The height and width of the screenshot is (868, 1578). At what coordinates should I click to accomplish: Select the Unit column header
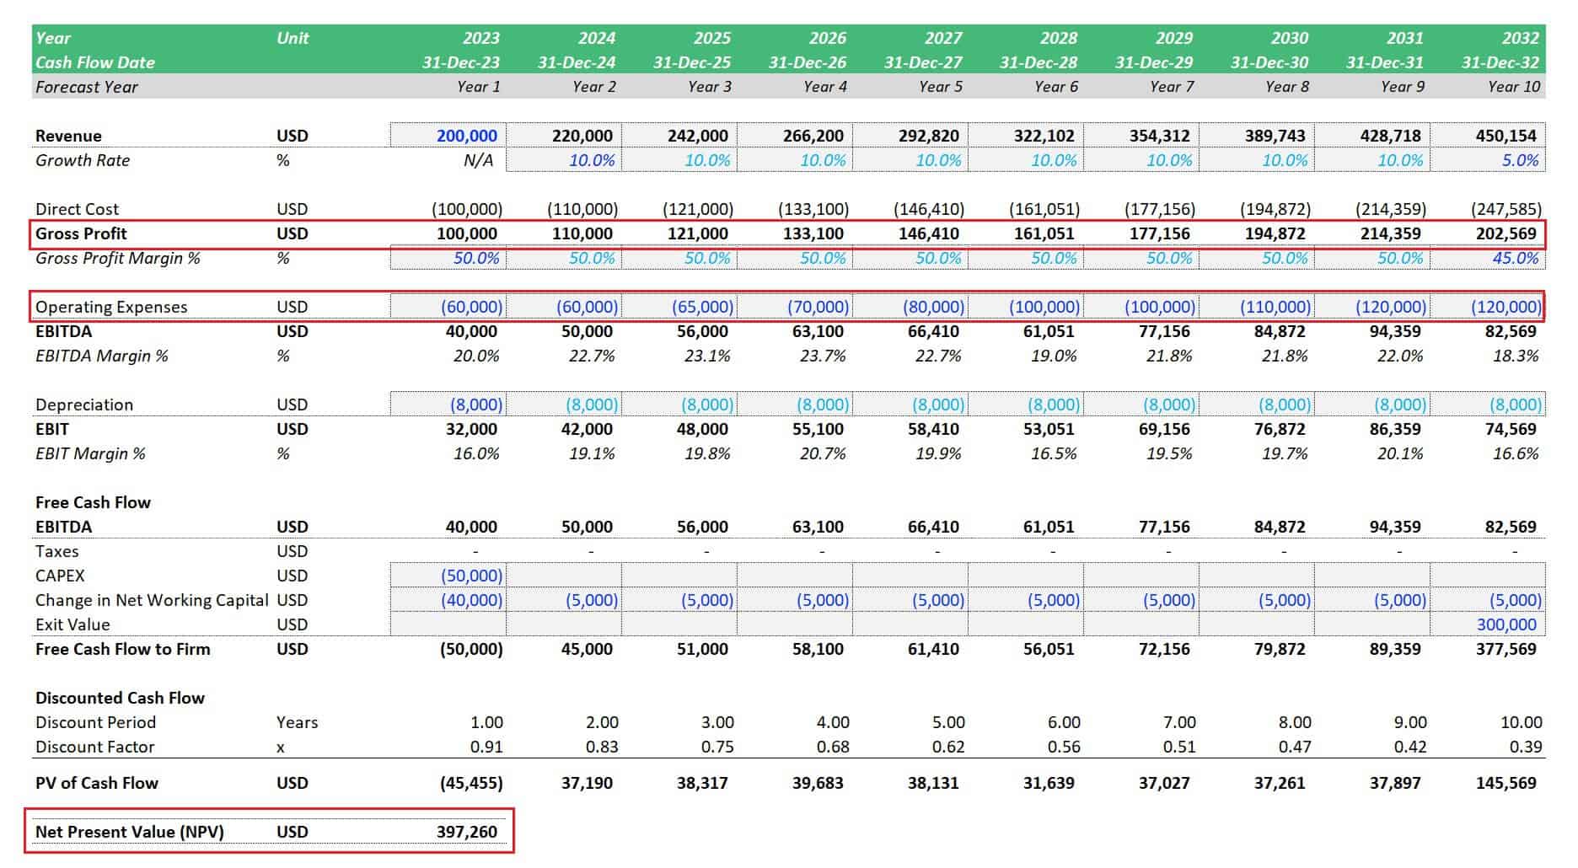point(293,38)
